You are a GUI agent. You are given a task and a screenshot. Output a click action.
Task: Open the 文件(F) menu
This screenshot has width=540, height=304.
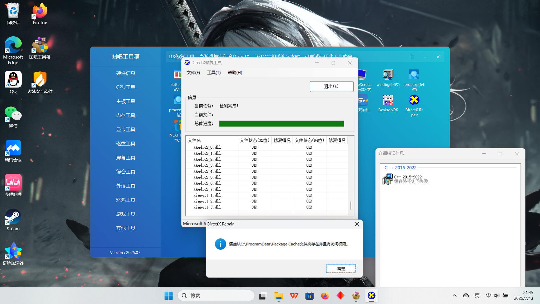pos(193,73)
